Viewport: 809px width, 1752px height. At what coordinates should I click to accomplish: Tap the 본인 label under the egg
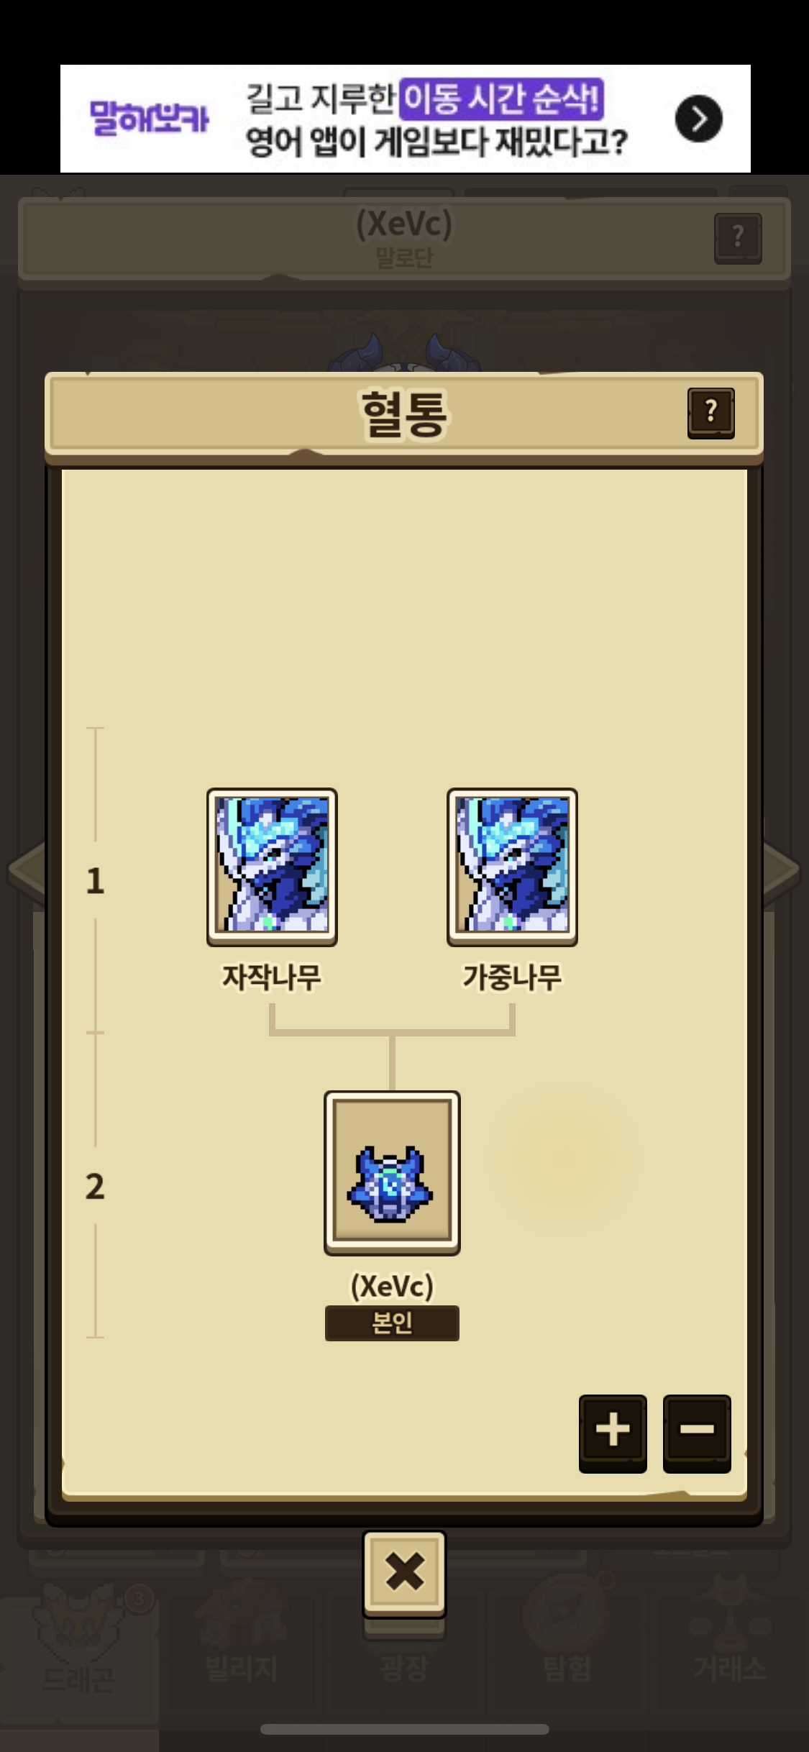pyautogui.click(x=392, y=1323)
